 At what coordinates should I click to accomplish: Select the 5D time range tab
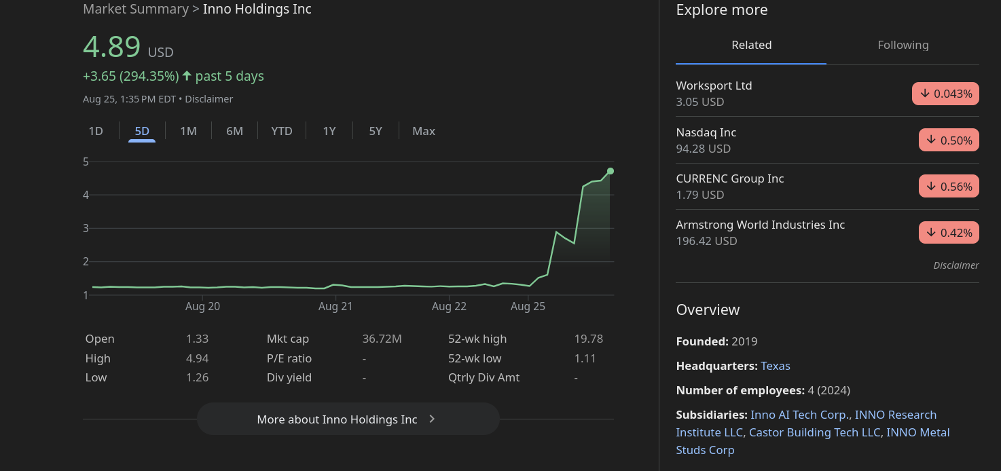[142, 131]
